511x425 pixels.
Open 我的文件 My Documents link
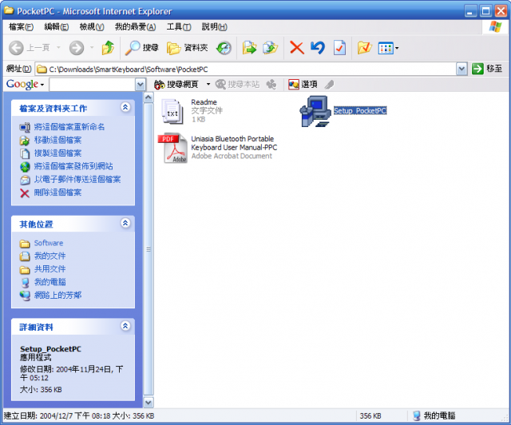click(50, 256)
